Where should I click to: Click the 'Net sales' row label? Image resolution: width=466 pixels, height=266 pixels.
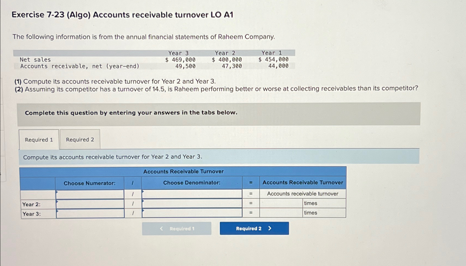[x=35, y=60]
